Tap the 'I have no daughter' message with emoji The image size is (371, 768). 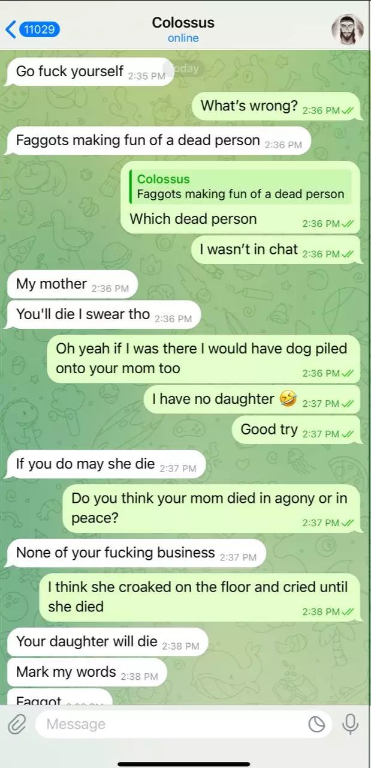point(252,400)
